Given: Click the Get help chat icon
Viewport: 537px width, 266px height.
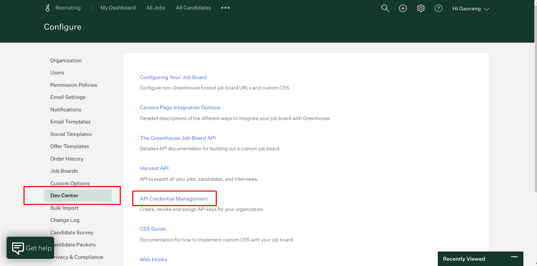Looking at the screenshot, I should click(18, 248).
